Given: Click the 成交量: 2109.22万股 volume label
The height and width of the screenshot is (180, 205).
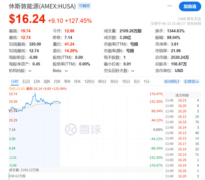Looking at the screenshot, I should point(24,170).
